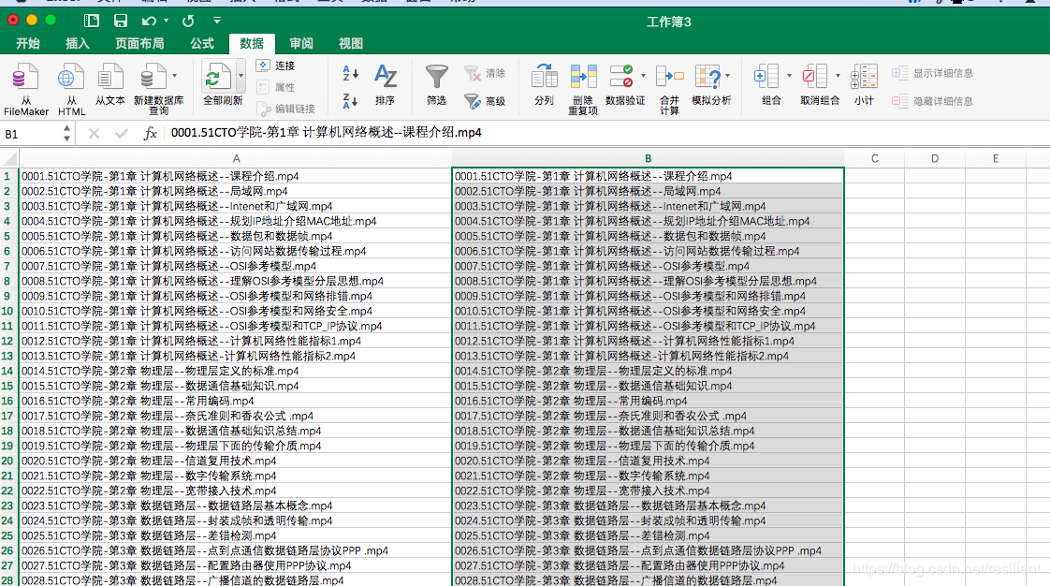Open the Quick Access toolbar customize arrow

[216, 22]
